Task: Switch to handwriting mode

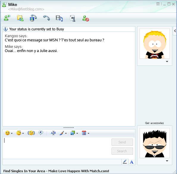Action: pyautogui.click(x=125, y=162)
